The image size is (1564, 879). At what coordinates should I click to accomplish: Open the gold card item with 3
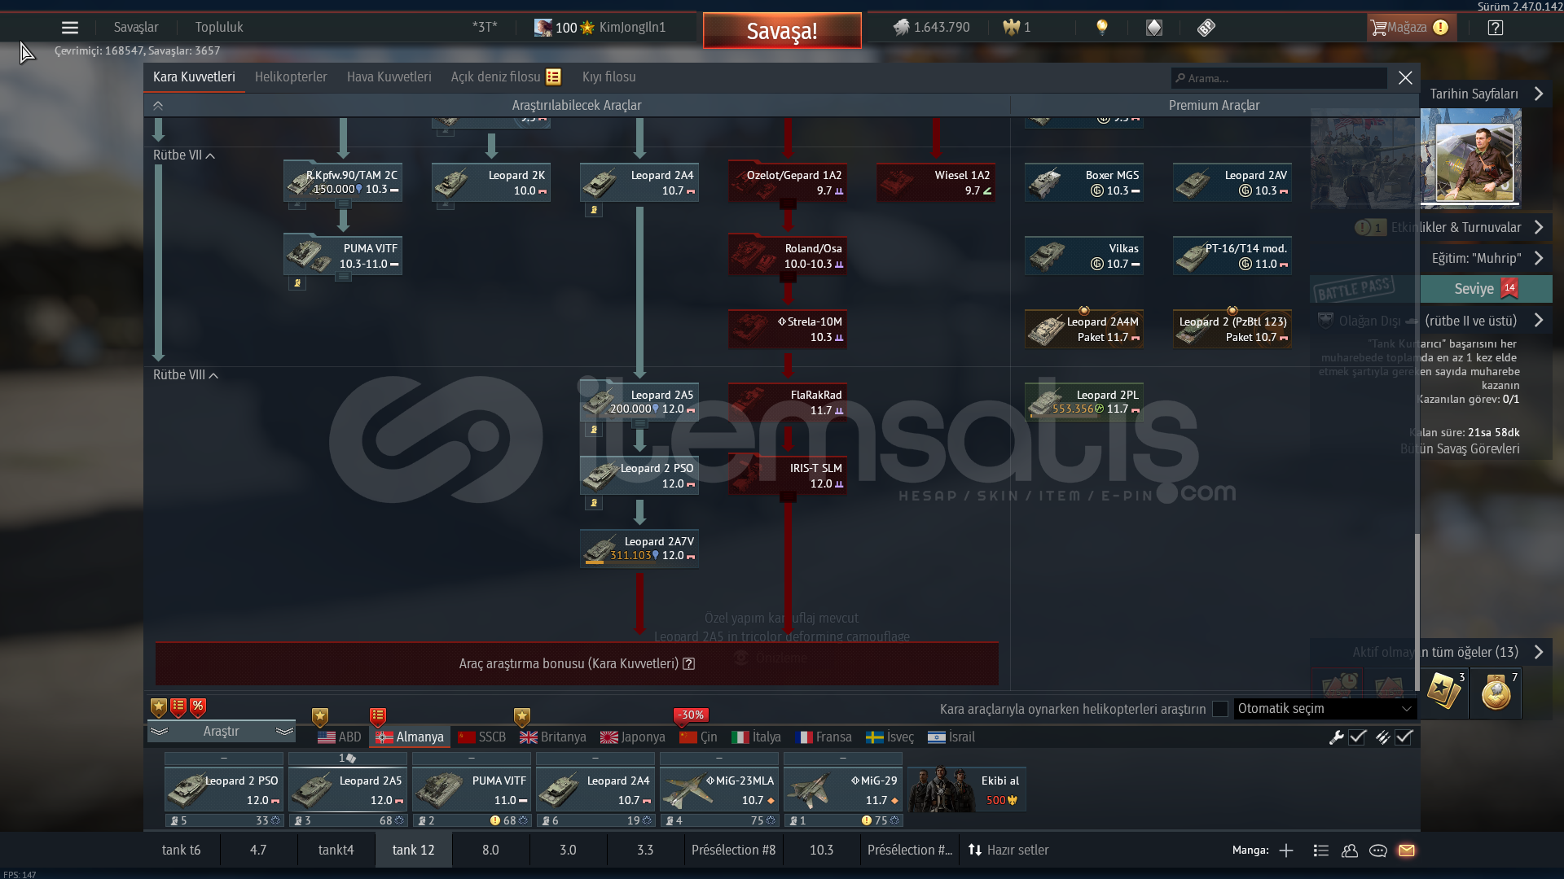pos(1444,693)
